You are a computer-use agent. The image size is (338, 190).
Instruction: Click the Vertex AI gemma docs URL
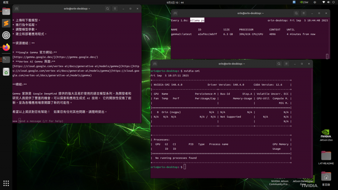tap(76, 71)
